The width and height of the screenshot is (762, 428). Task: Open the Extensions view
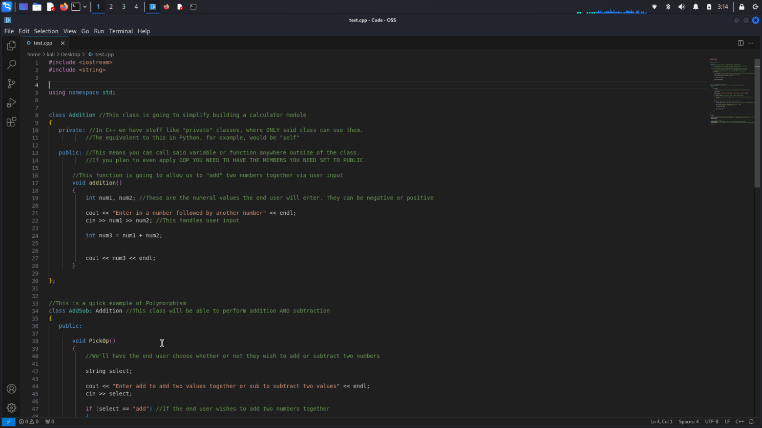coord(11,122)
